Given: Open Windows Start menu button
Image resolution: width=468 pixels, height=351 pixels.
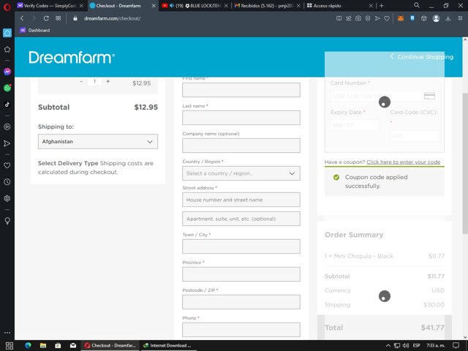Looking at the screenshot, I should pyautogui.click(x=10, y=346).
